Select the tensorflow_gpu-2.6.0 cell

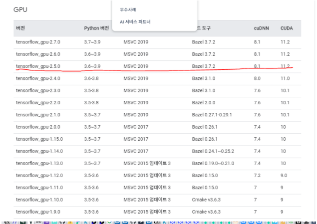coord(38,54)
